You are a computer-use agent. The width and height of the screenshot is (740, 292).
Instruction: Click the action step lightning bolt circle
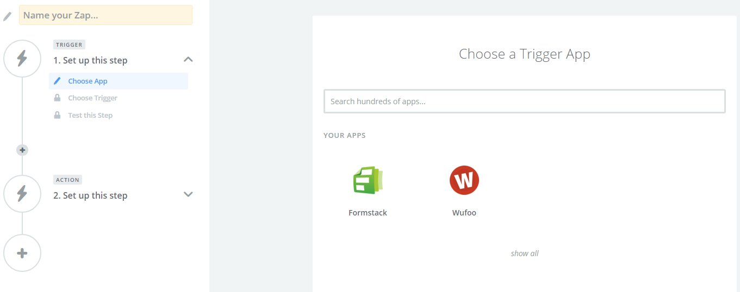coord(22,194)
